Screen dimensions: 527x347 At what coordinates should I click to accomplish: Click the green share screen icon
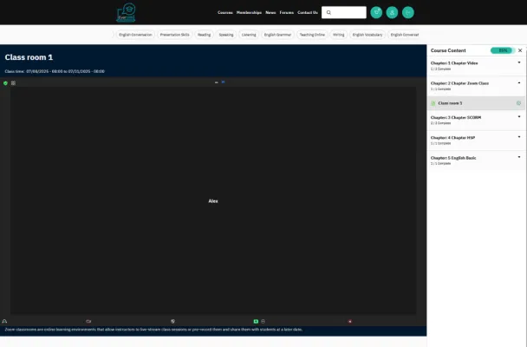tap(256, 321)
